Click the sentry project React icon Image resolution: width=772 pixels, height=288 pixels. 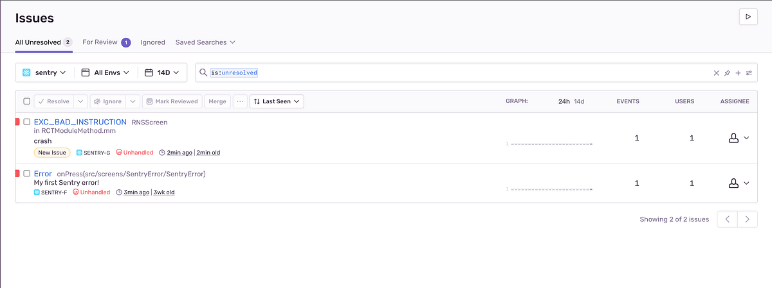[27, 73]
